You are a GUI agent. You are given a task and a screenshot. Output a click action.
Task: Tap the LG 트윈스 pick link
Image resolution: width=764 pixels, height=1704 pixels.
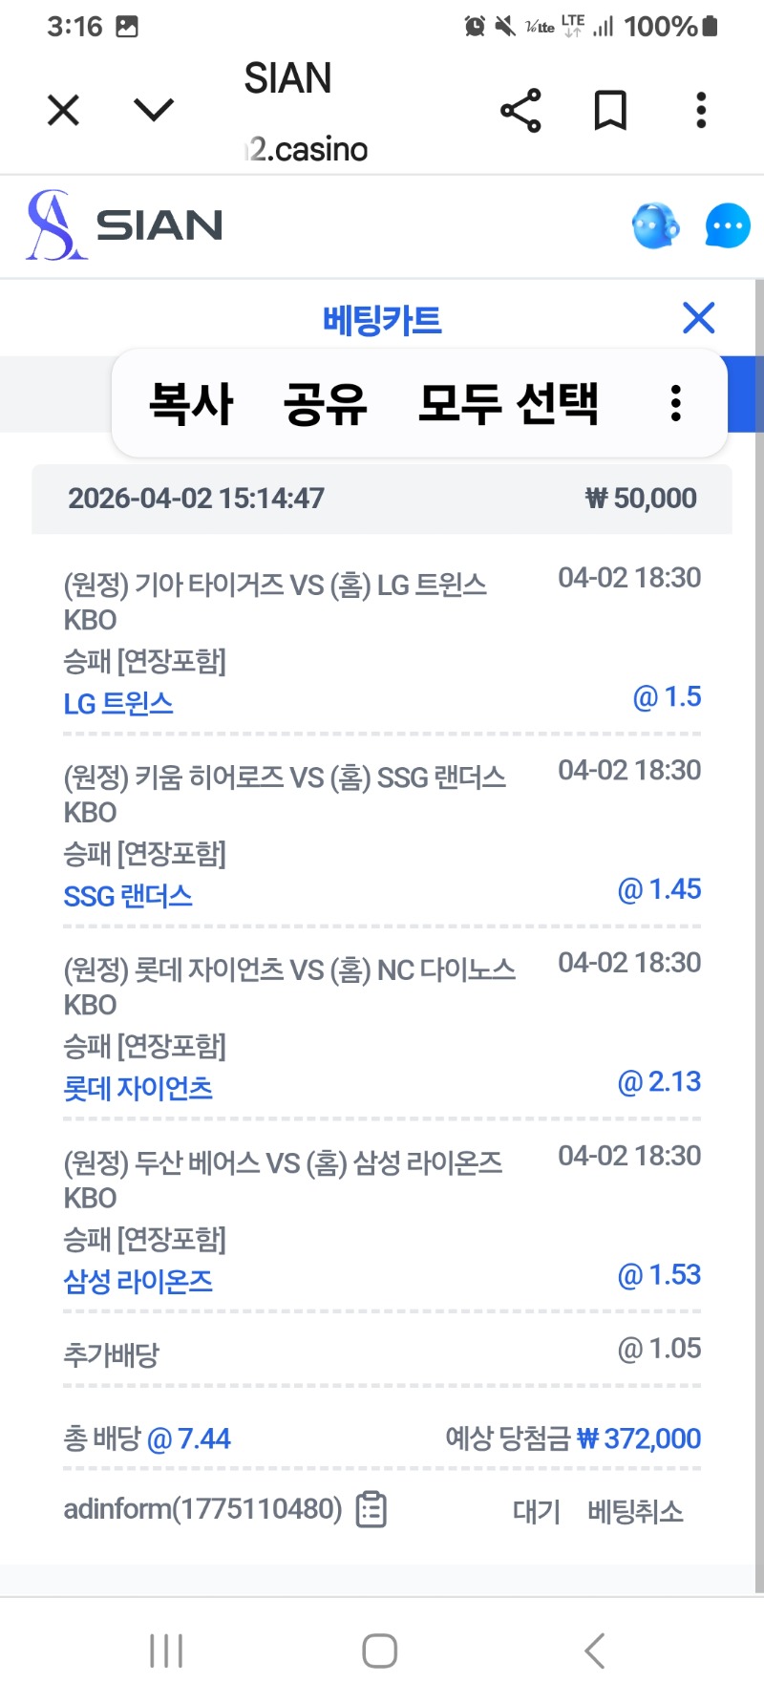point(118,704)
